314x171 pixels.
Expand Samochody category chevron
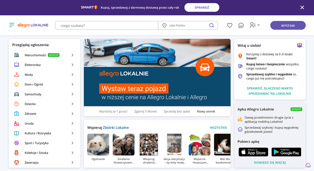(x=72, y=94)
